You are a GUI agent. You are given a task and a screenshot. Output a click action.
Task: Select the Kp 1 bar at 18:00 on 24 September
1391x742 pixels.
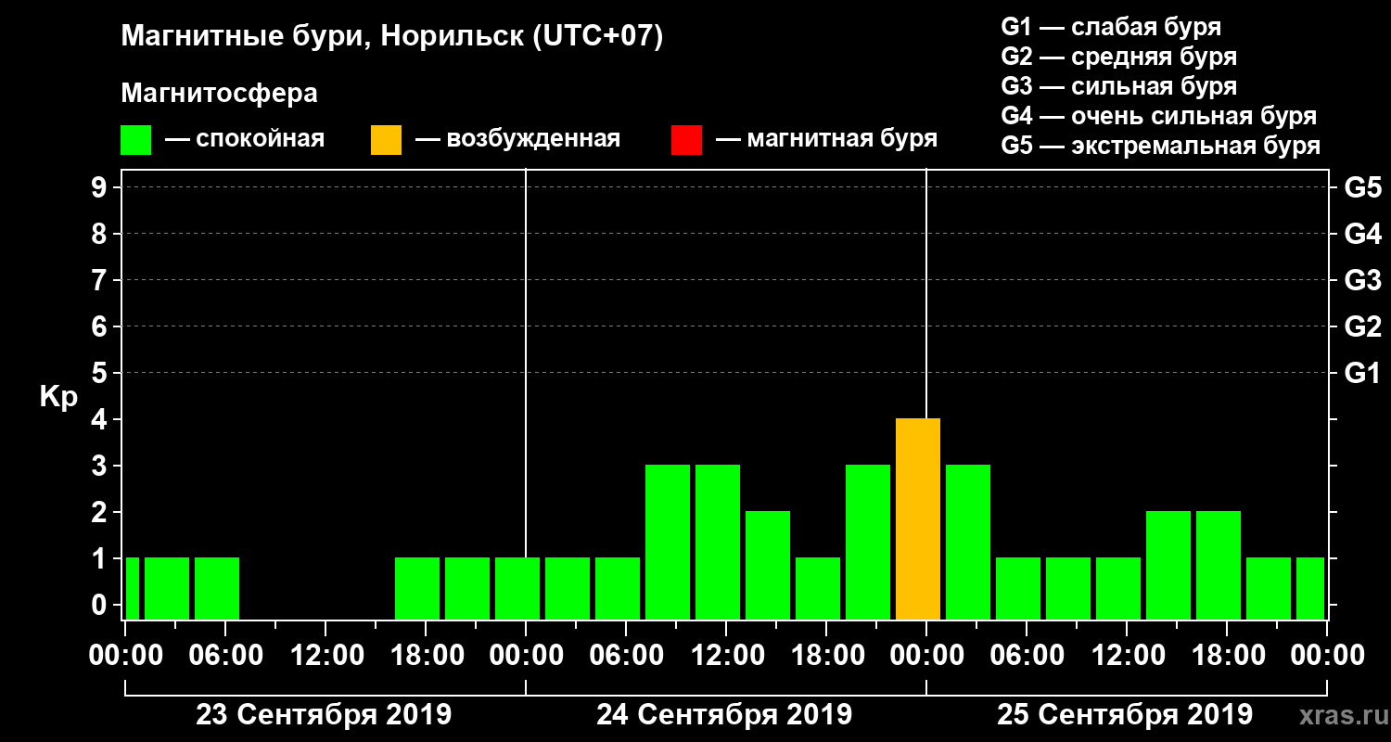click(818, 589)
